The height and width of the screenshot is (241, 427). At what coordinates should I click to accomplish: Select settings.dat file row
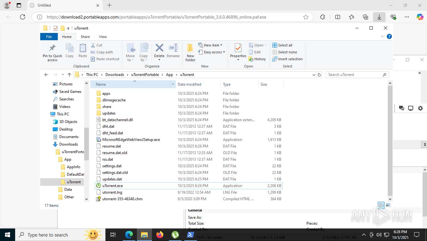188,166
